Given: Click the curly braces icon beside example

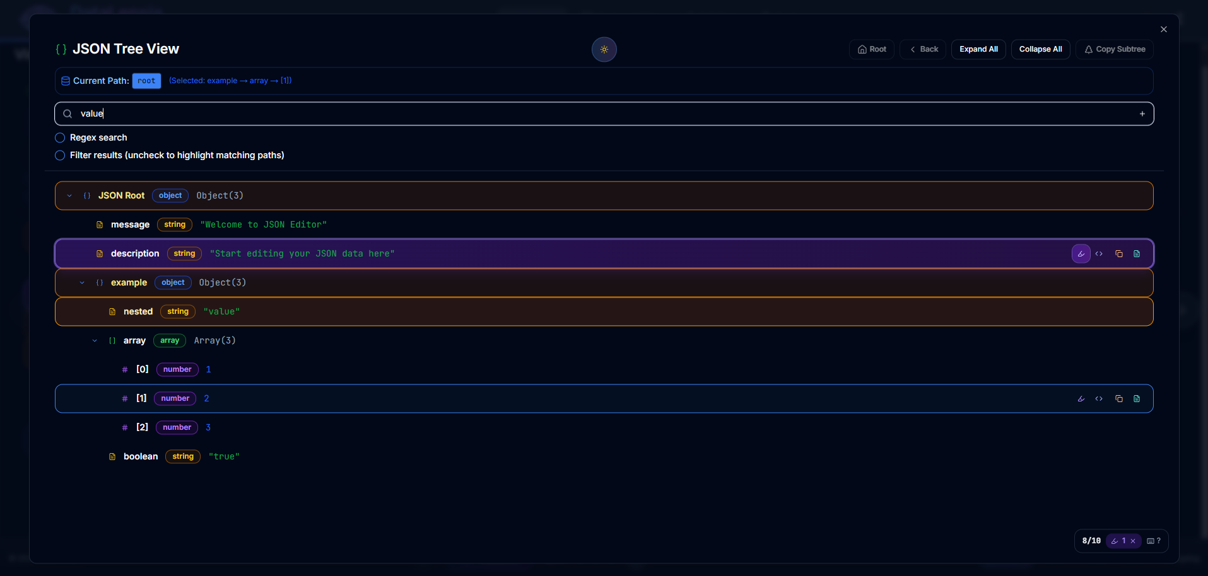Looking at the screenshot, I should (100, 283).
